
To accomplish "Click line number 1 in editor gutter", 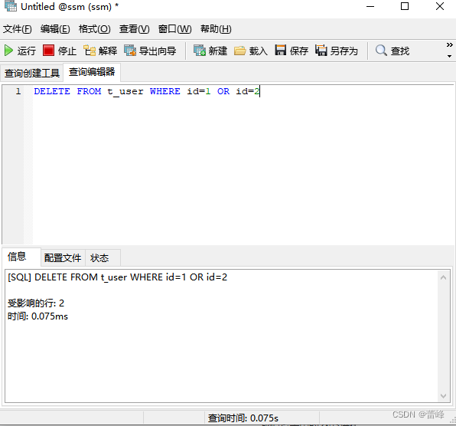I will pos(18,91).
